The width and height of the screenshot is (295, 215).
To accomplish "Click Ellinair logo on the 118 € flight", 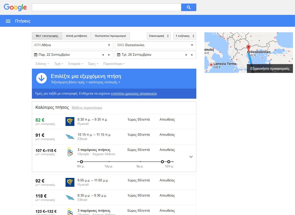I will [70, 197].
